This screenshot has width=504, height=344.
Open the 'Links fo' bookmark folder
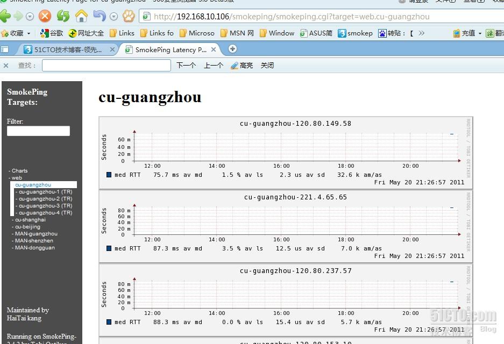tap(157, 33)
